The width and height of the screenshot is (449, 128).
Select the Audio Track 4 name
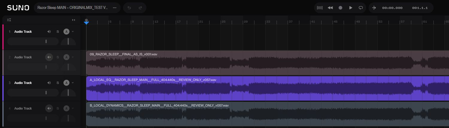pyautogui.click(x=23, y=108)
